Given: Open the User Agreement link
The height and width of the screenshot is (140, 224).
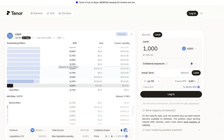Looking at the screenshot, I should pos(191,104).
